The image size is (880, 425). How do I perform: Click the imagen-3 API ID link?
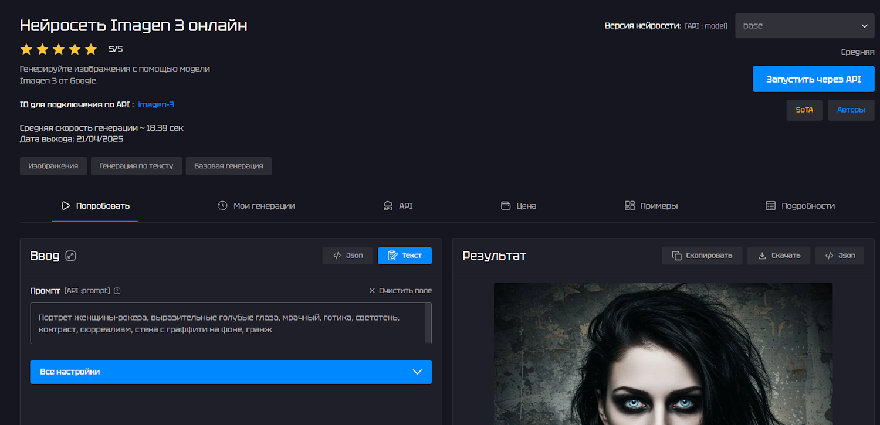pyautogui.click(x=156, y=105)
